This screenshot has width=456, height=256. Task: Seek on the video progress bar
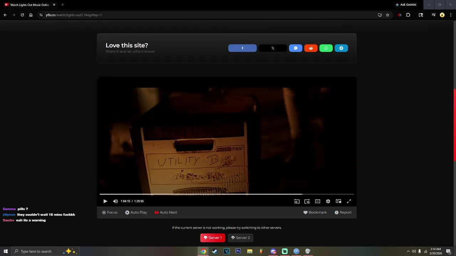point(227,194)
